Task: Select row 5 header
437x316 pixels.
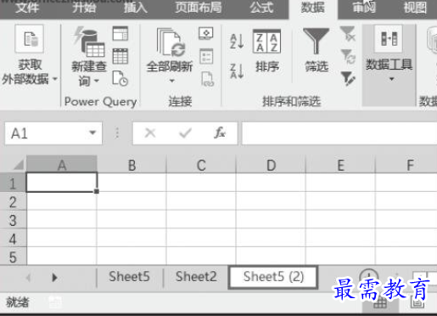Action: 13,257
